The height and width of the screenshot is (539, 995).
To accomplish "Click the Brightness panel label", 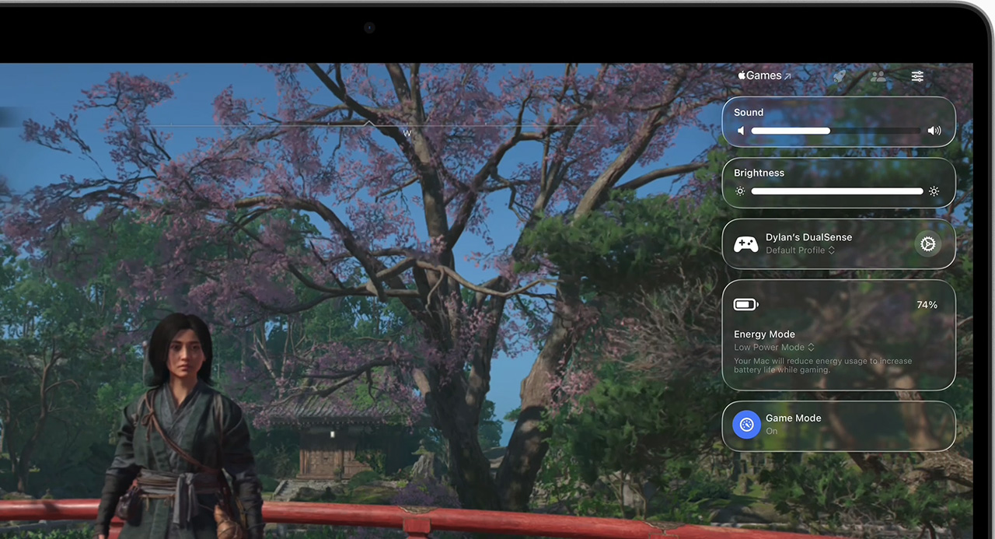I will pyautogui.click(x=759, y=173).
